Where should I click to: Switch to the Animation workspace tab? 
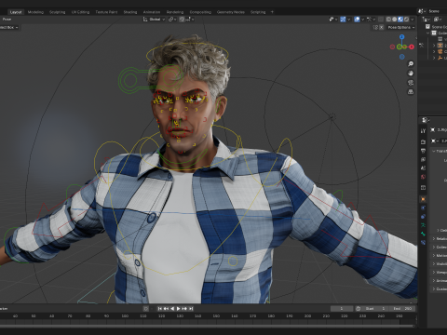pos(152,12)
